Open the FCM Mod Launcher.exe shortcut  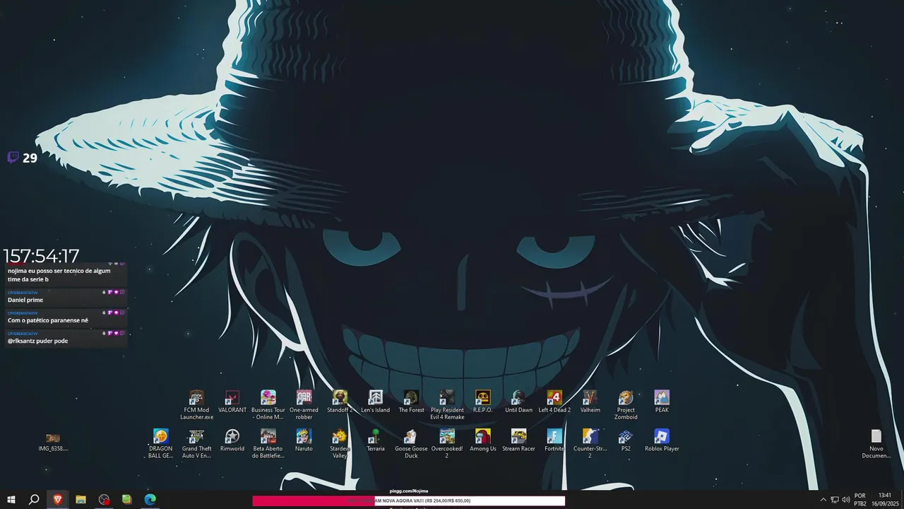pyautogui.click(x=196, y=404)
